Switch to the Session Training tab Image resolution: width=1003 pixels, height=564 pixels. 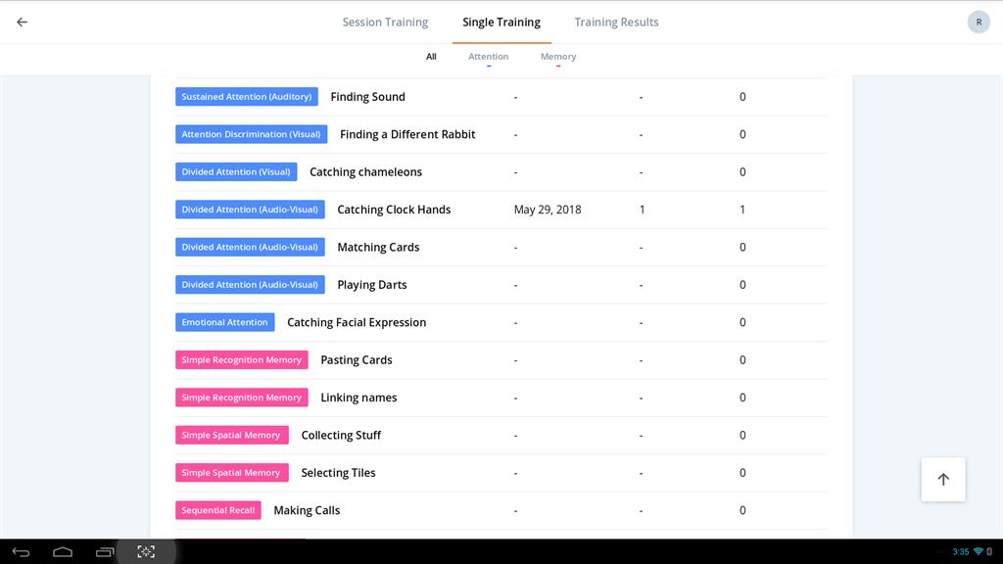[x=385, y=23]
